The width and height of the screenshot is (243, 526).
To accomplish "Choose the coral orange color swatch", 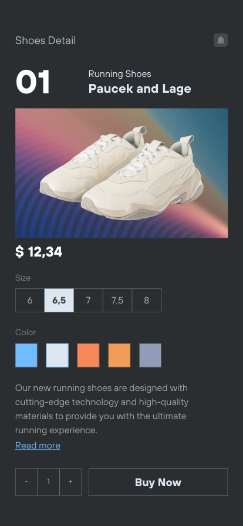I will (x=88, y=355).
